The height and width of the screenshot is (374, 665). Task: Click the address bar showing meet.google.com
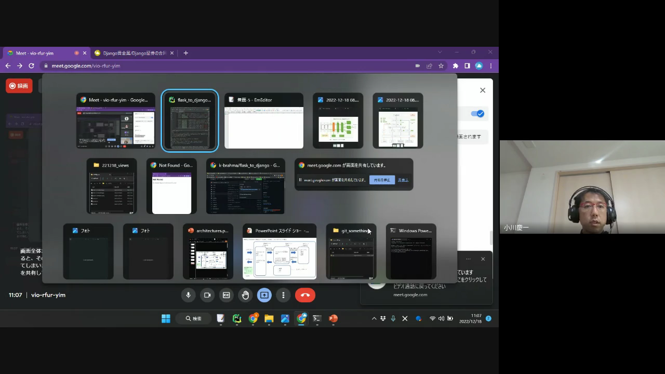click(x=208, y=66)
